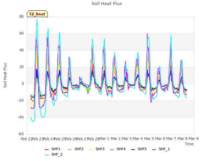The height and width of the screenshot is (161, 214).
Task: Click the 60 y-axis tick label
Action: (21, 34)
